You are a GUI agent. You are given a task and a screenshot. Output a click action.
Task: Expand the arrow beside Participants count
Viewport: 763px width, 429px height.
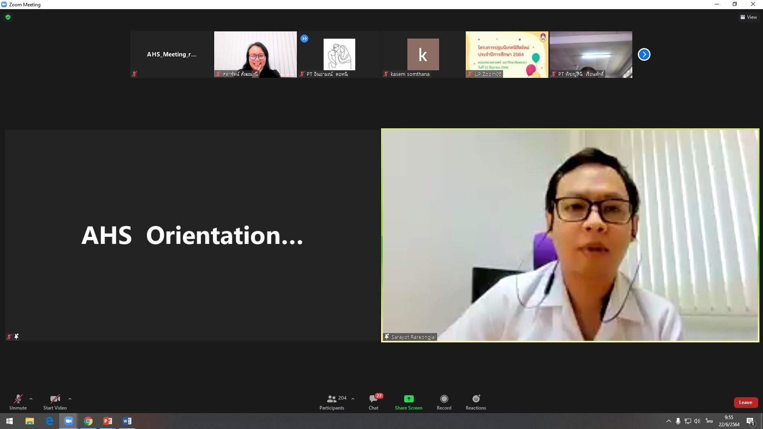pyautogui.click(x=353, y=399)
